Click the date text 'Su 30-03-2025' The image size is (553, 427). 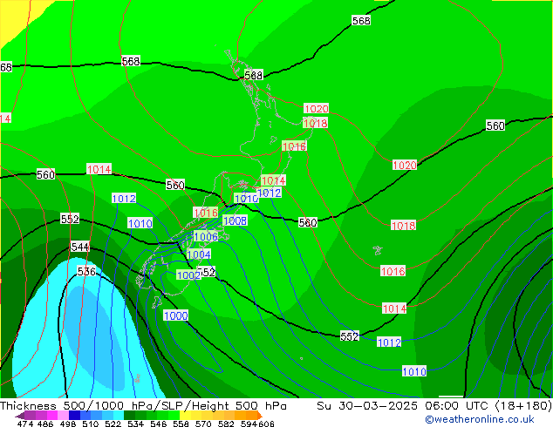point(367,406)
